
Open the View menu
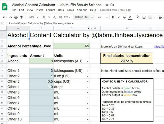[x=30, y=10]
